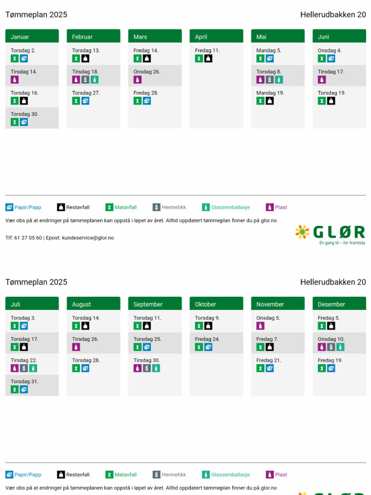Click Plast icon under Onsdag 26. Mars

point(138,80)
